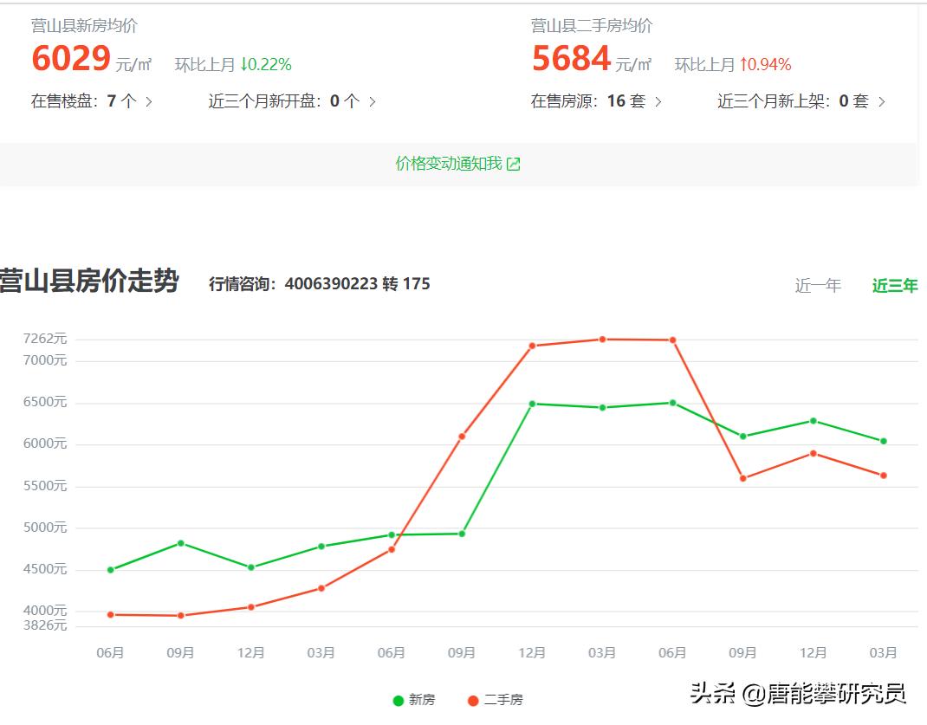Click the 6029 new house average price
Image resolution: width=927 pixels, height=725 pixels.
click(x=71, y=59)
